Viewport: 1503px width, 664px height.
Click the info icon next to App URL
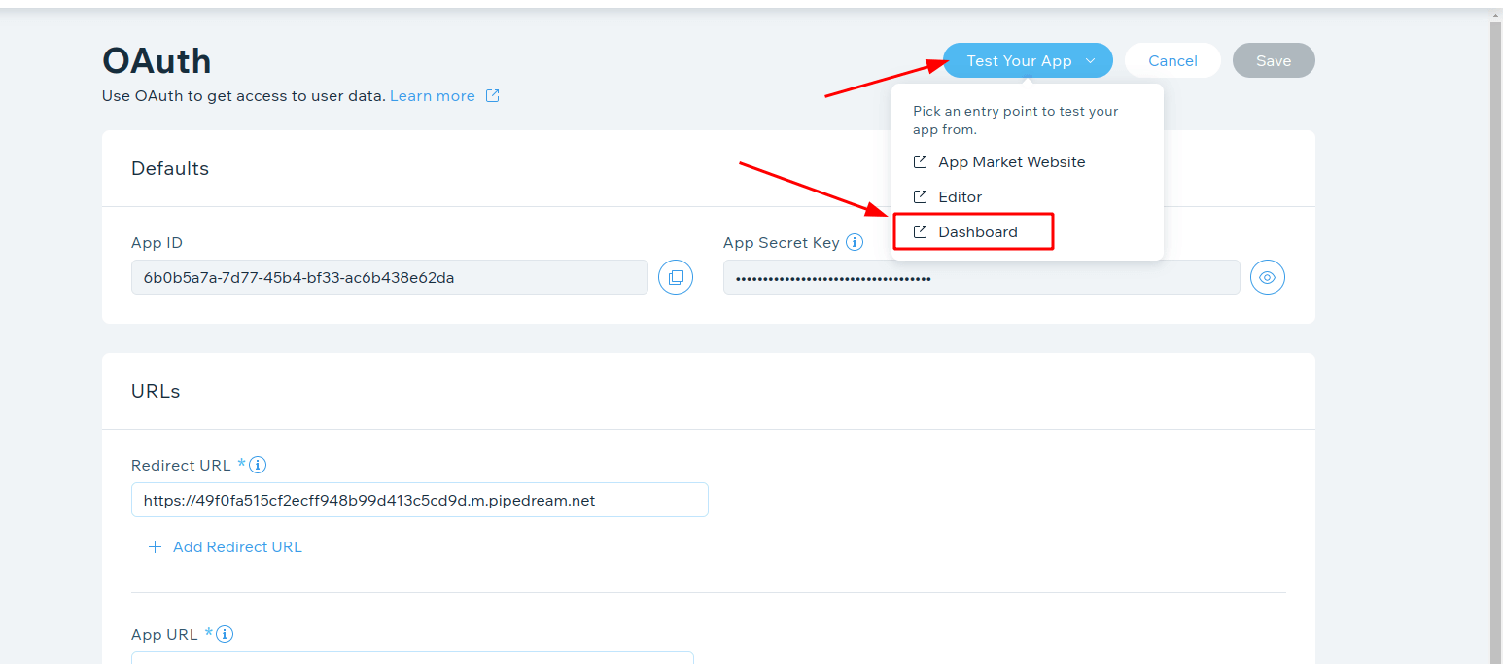(x=227, y=634)
